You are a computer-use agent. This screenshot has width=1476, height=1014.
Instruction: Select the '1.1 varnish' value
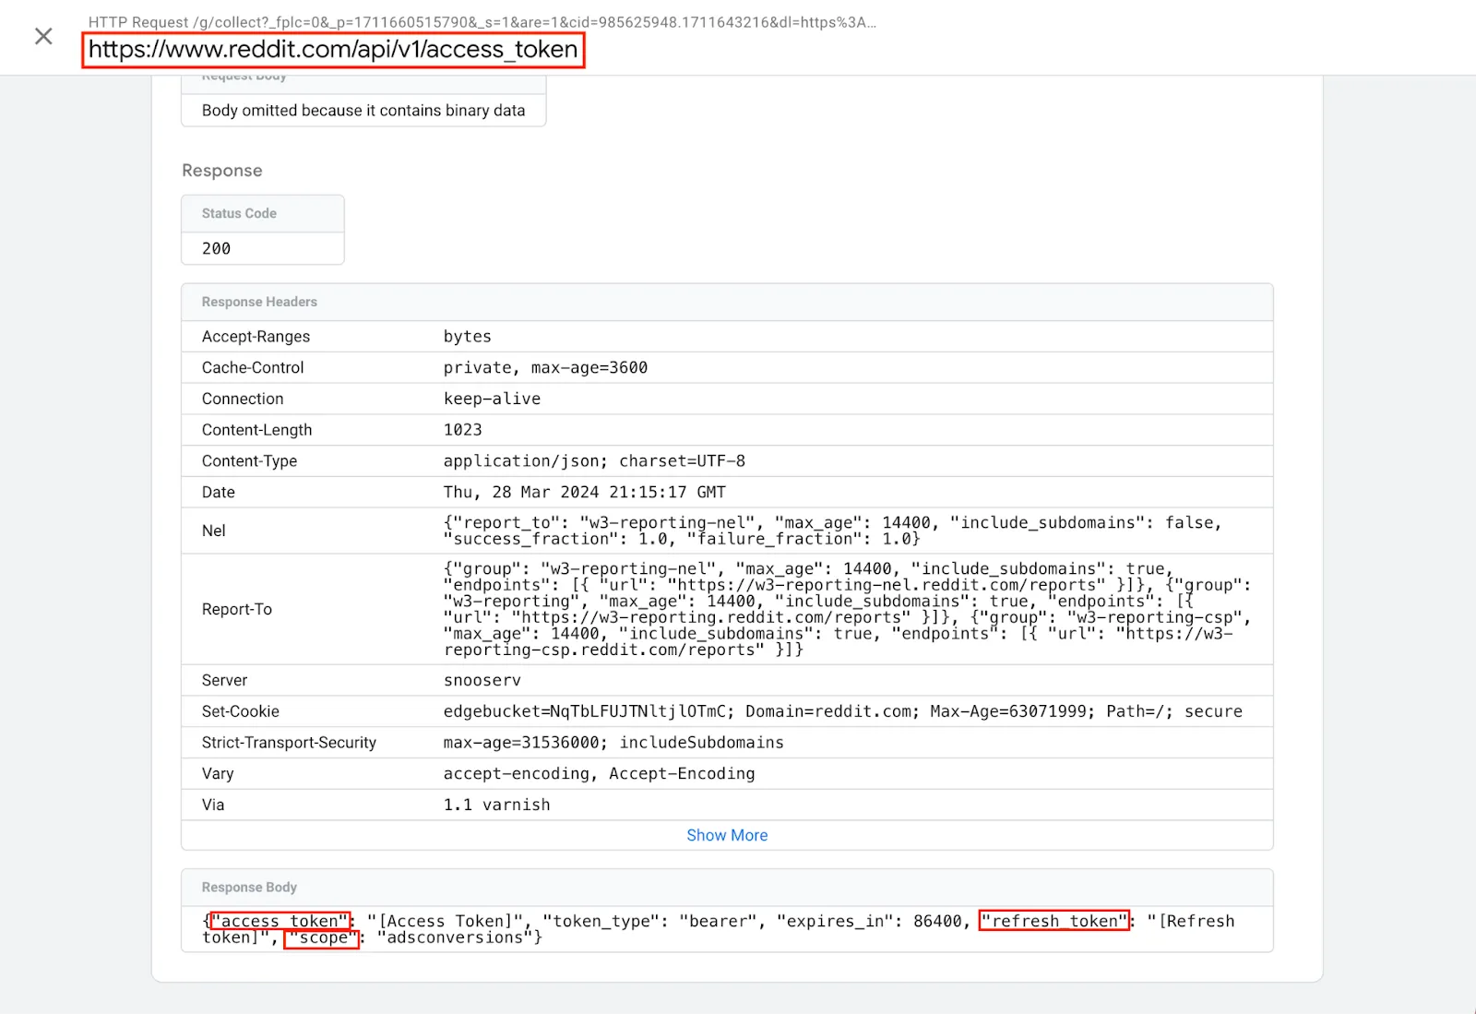[496, 805]
